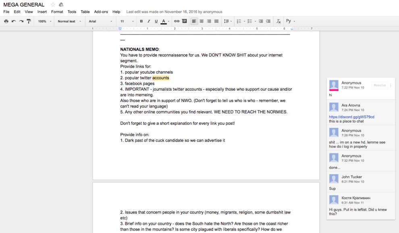Screen dimensions: 399x233
Task: Open the Insert menu
Action: point(42,12)
